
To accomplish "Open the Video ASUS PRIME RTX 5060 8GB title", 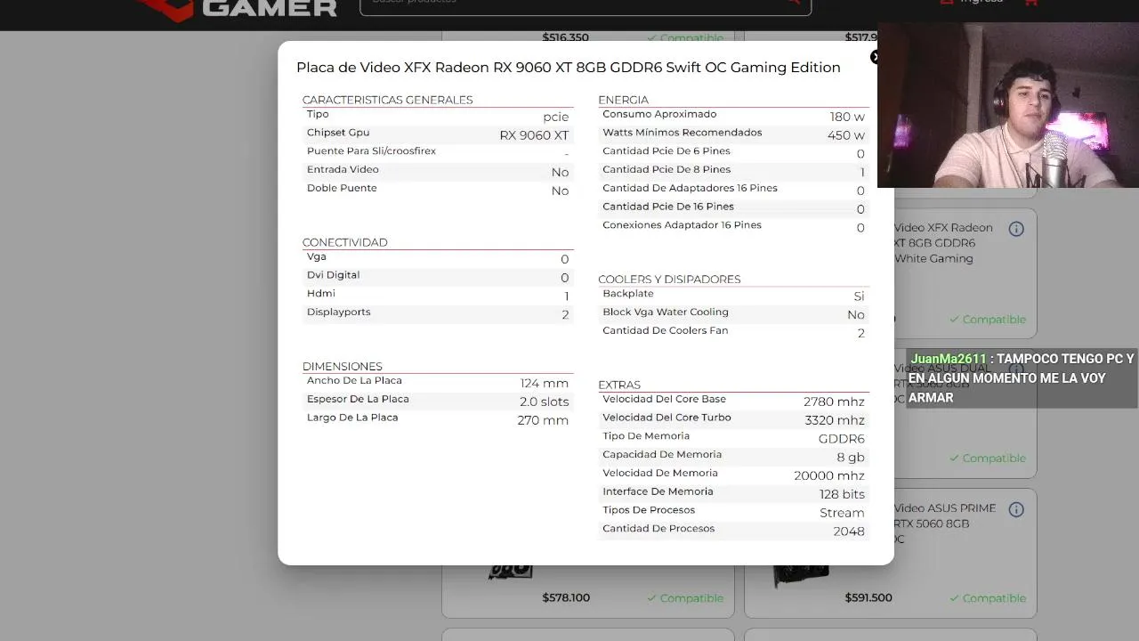I will (x=945, y=523).
